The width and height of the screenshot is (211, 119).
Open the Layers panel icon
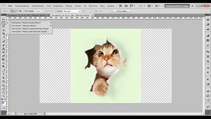(x=208, y=91)
